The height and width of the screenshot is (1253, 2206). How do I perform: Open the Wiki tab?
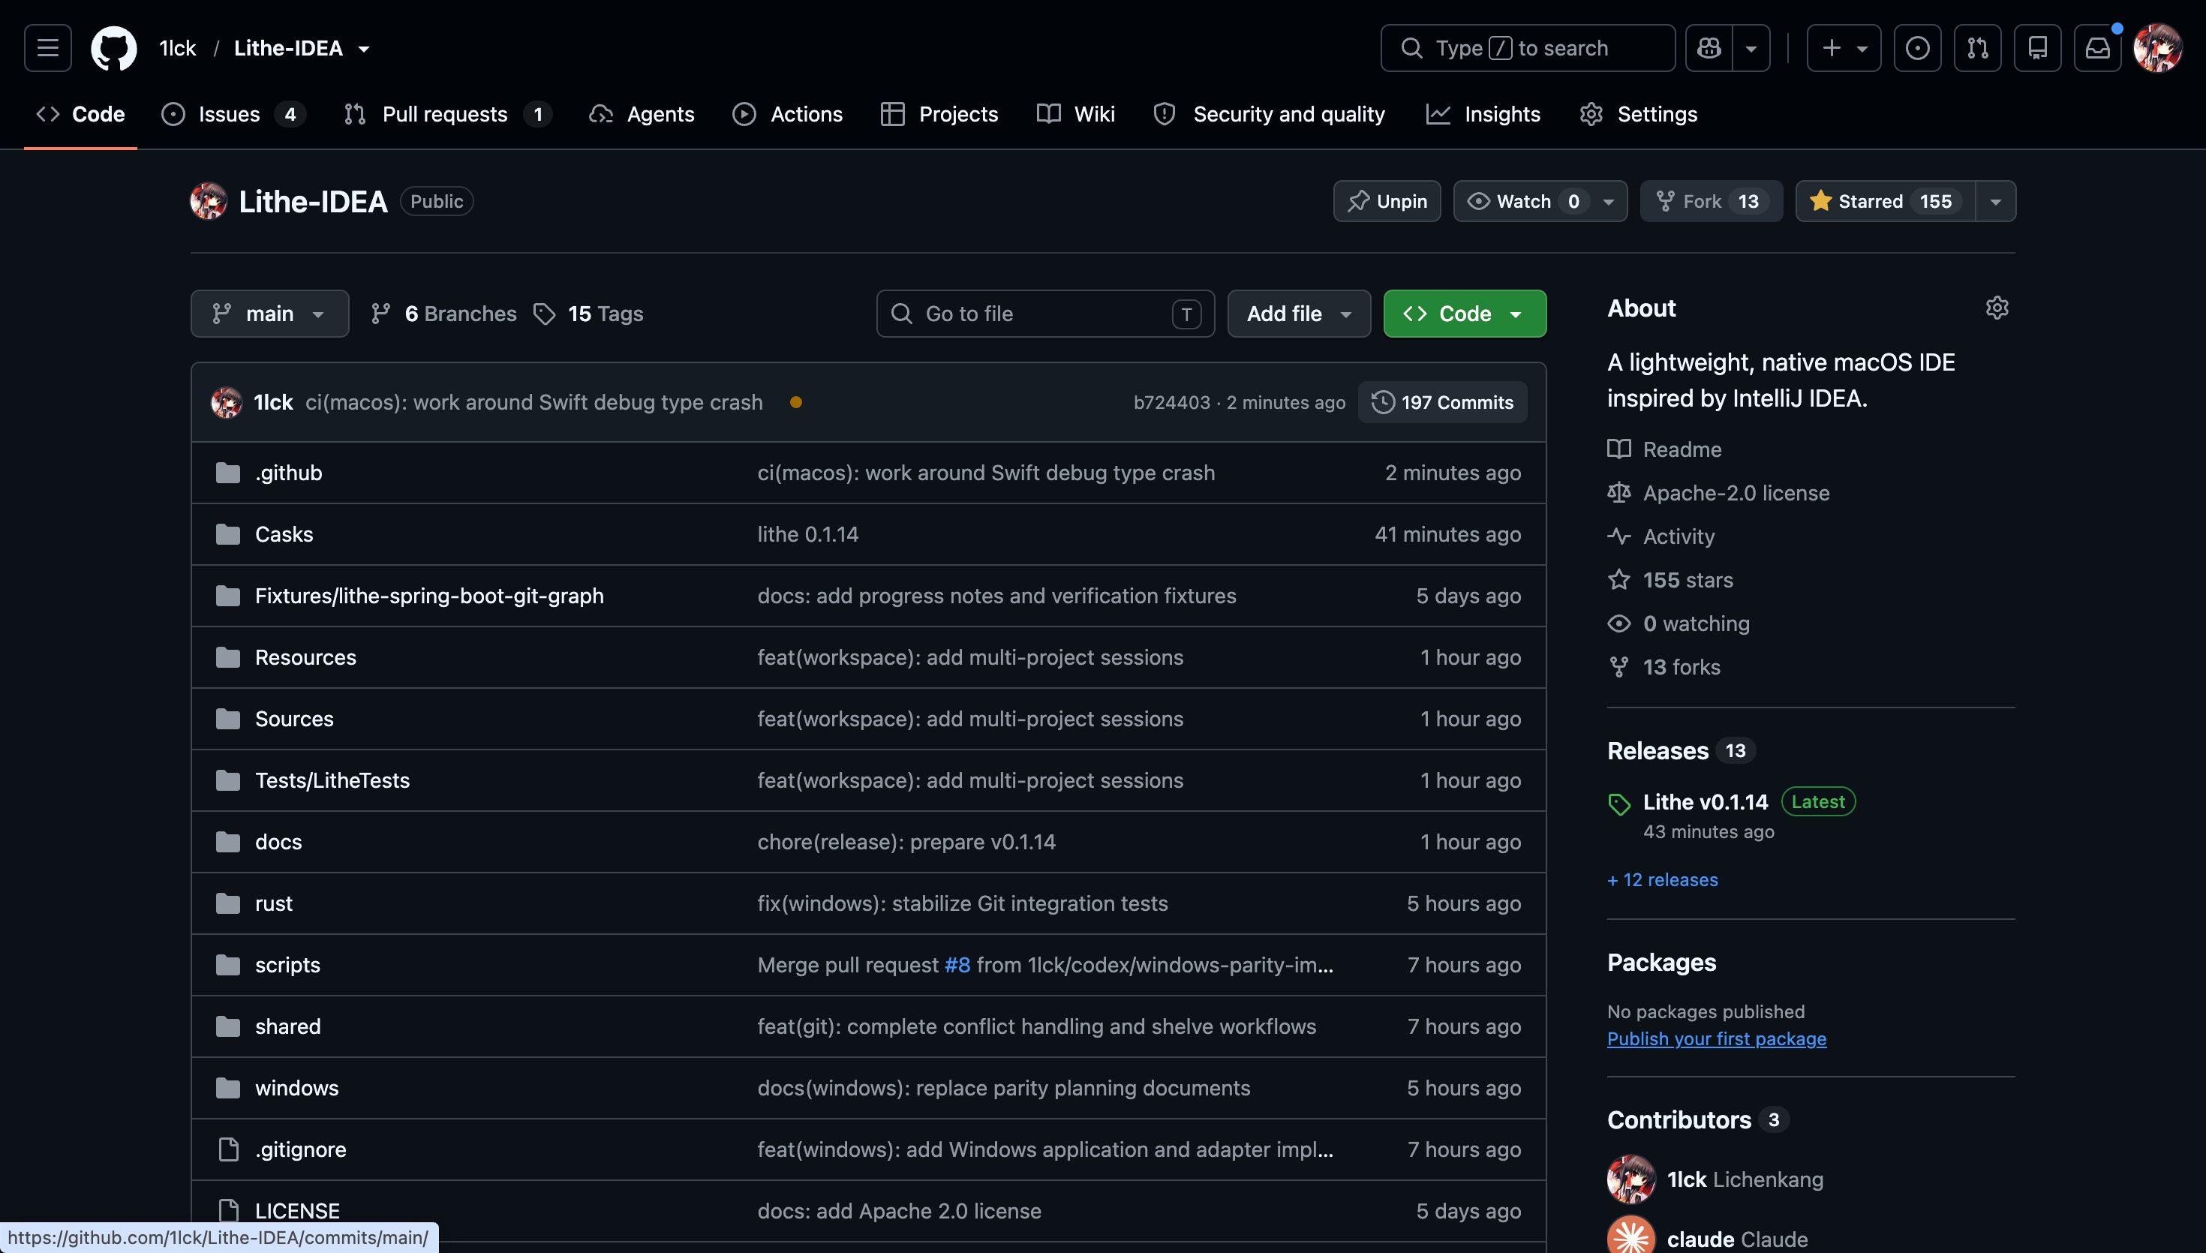(x=1075, y=115)
